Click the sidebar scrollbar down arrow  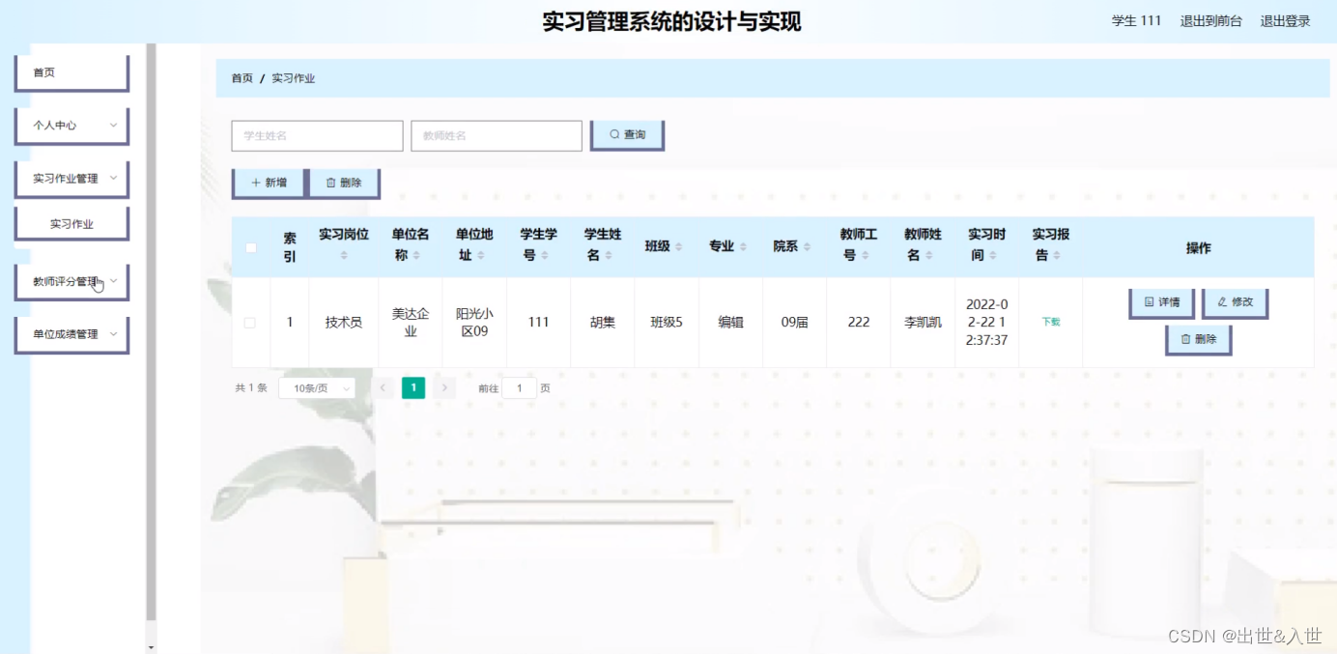point(151,646)
